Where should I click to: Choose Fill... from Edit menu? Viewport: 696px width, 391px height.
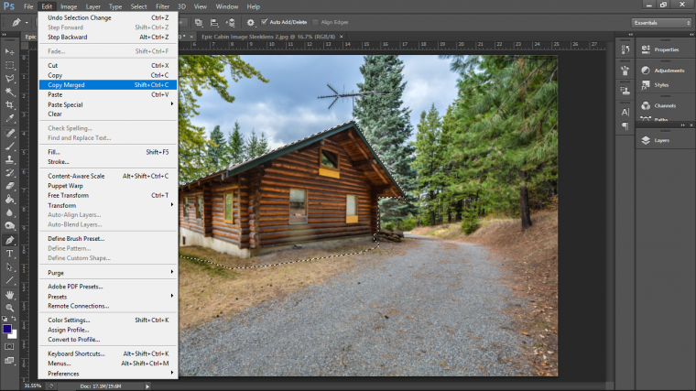[x=108, y=152]
